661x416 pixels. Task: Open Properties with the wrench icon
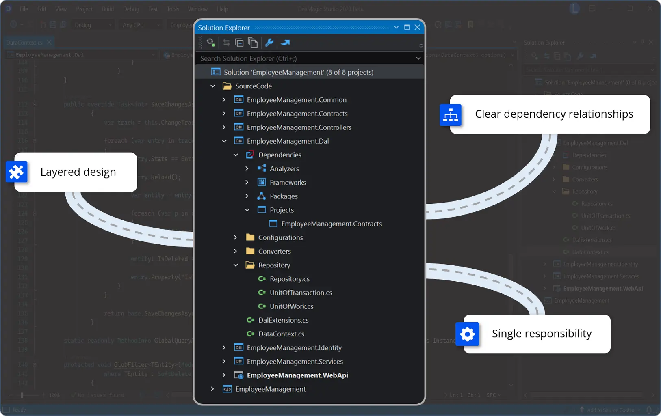269,42
